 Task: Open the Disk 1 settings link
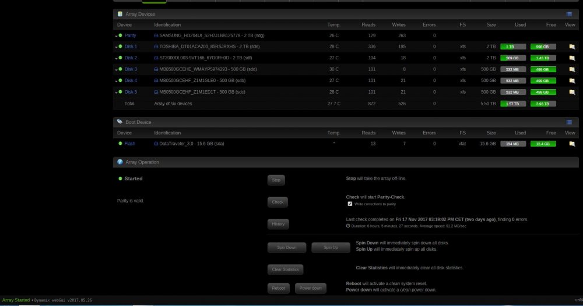point(131,47)
